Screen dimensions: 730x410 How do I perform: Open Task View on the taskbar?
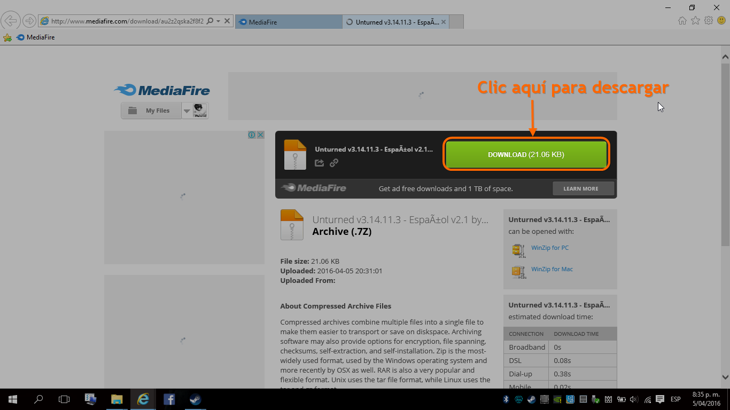pyautogui.click(x=64, y=399)
